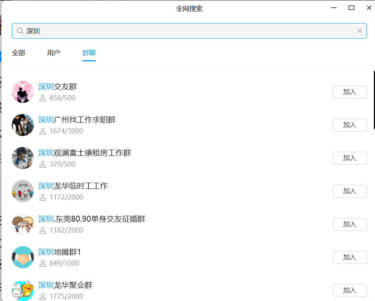Join 深圳龙华聚会群
Image resolution: width=375 pixels, height=301 pixels.
point(349,290)
